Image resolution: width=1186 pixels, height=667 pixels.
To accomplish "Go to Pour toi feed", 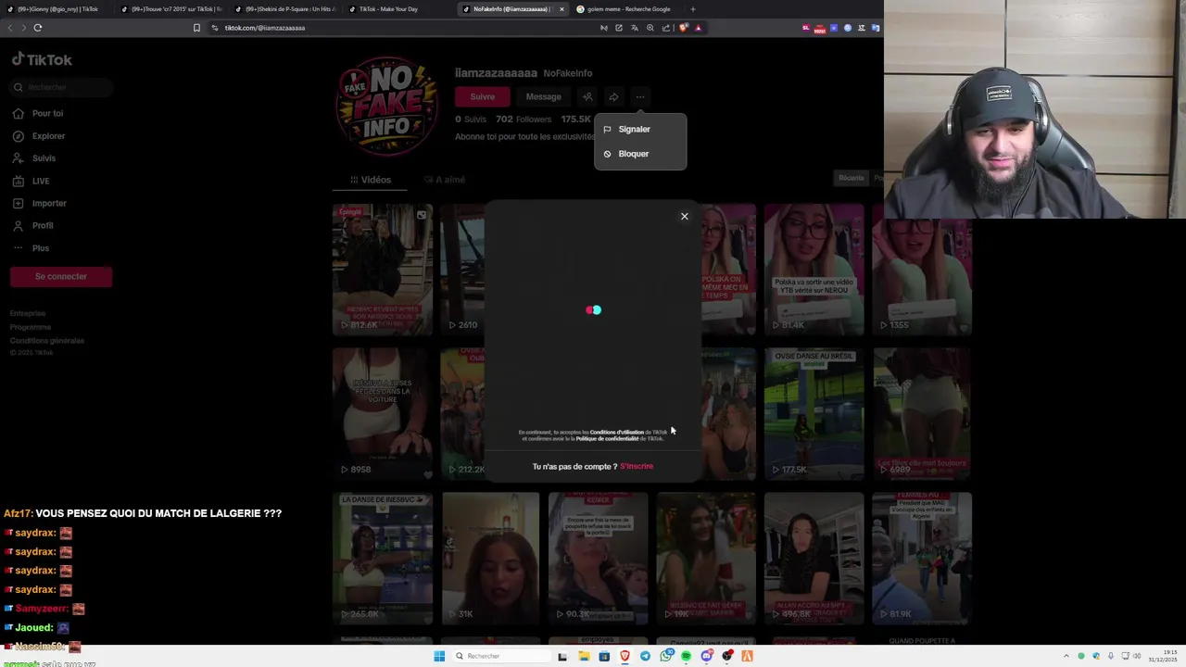I will point(47,113).
